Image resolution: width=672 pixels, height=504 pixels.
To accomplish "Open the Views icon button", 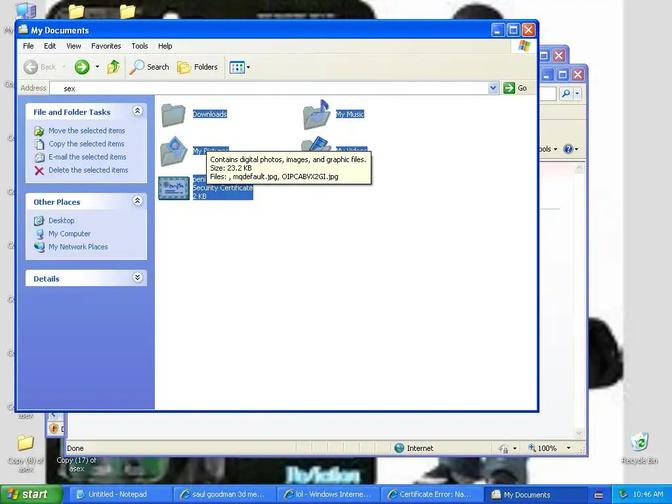I will point(236,68).
